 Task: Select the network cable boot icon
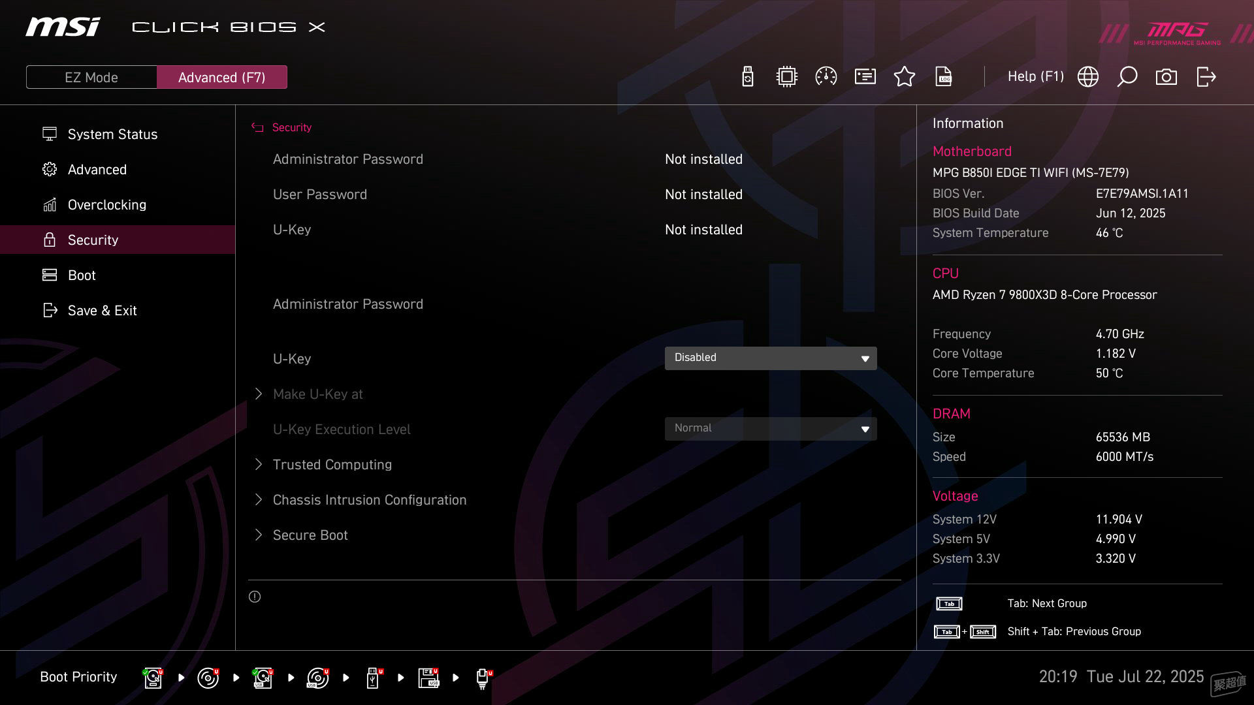[x=483, y=678]
